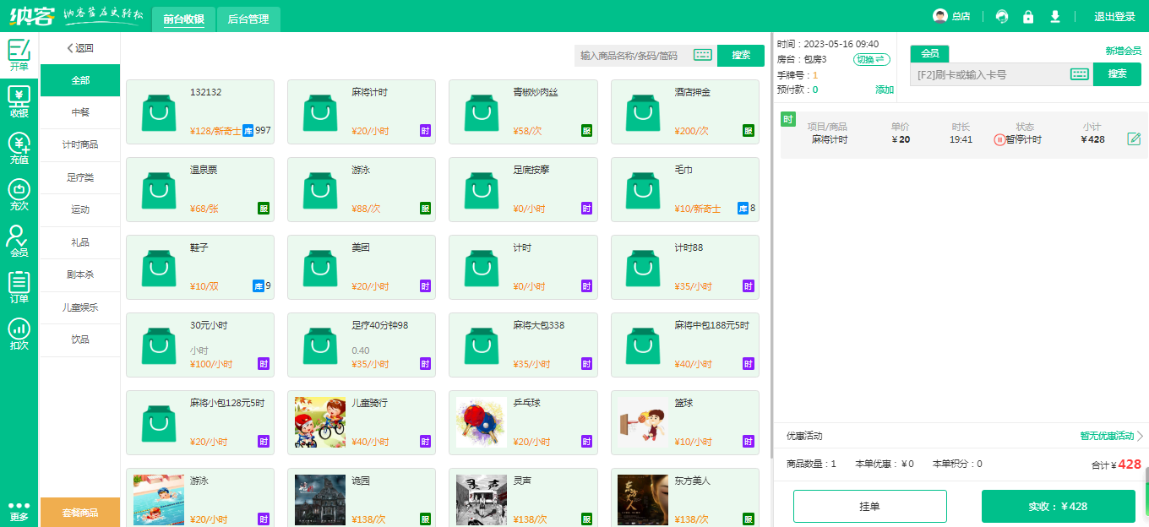
Task: Open the 会员 member sidebar icon
Action: [x=19, y=241]
